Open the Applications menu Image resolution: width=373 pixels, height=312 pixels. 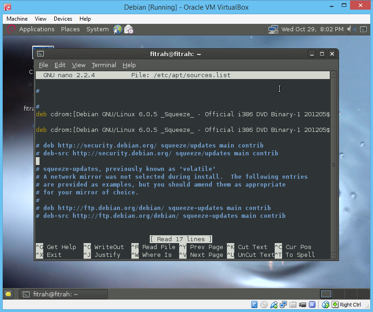click(37, 29)
